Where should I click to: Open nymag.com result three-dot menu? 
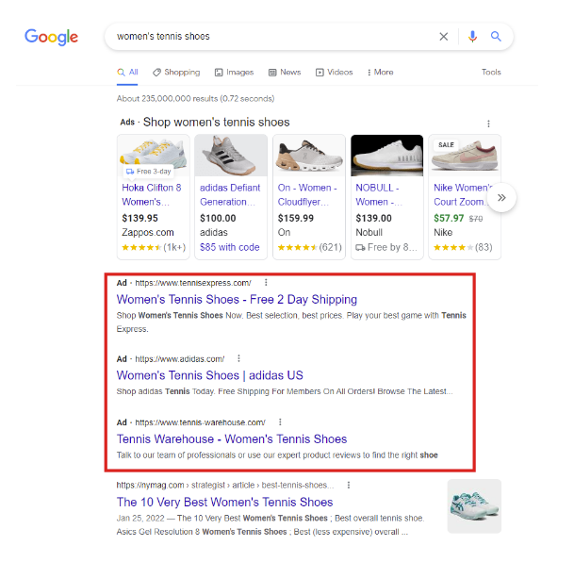pos(349,485)
